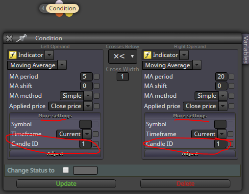Click the Right Operand function icon beside Indicator
Image resolution: width=249 pixels, height=194 pixels.
coord(148,55)
